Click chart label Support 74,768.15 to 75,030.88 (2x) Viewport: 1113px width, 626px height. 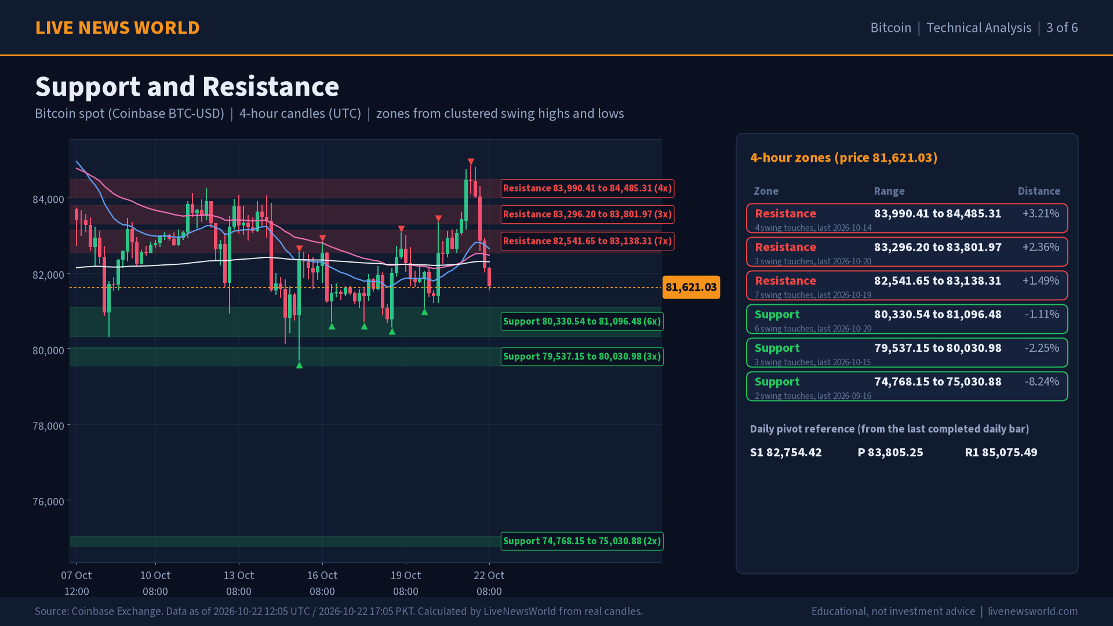click(x=582, y=541)
